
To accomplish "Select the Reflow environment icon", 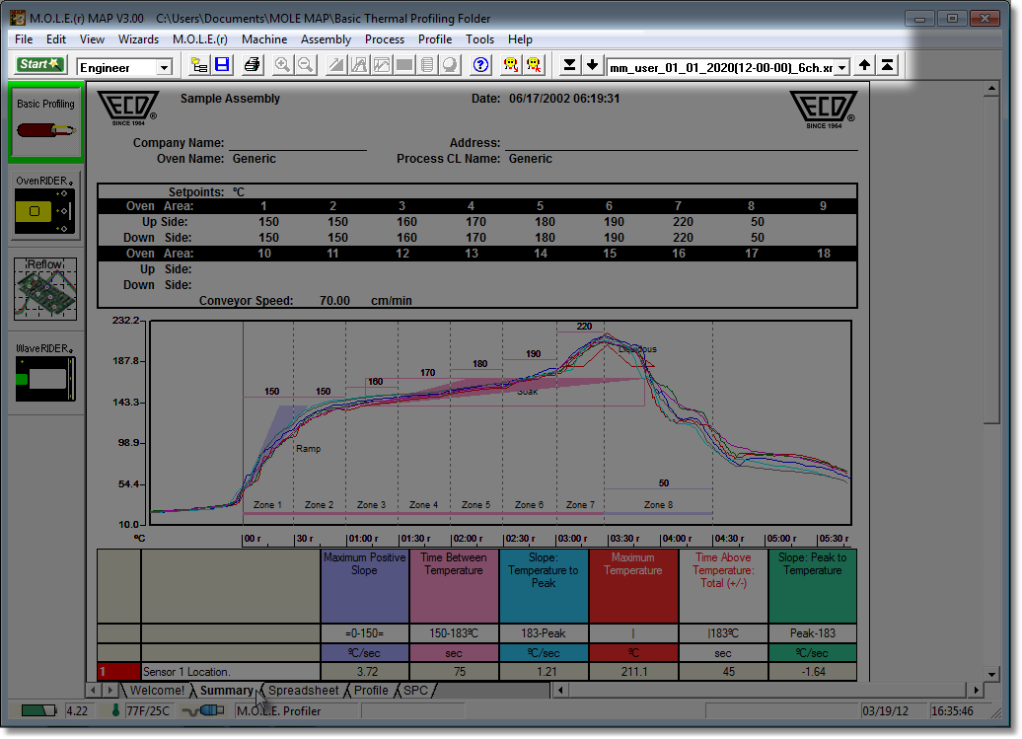I will tap(45, 289).
